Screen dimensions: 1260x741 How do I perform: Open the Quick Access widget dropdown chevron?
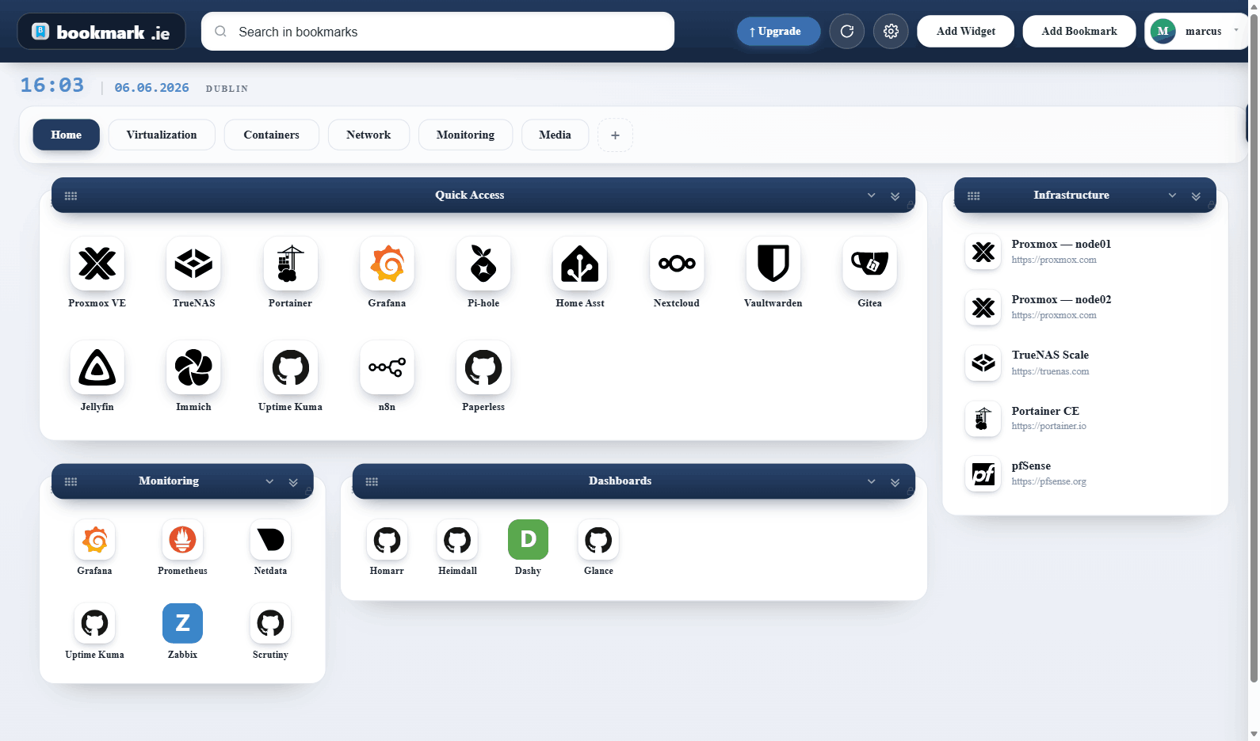872,196
